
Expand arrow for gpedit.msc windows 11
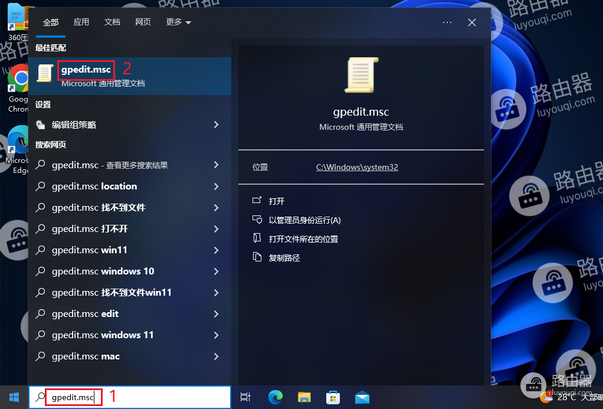click(x=216, y=335)
